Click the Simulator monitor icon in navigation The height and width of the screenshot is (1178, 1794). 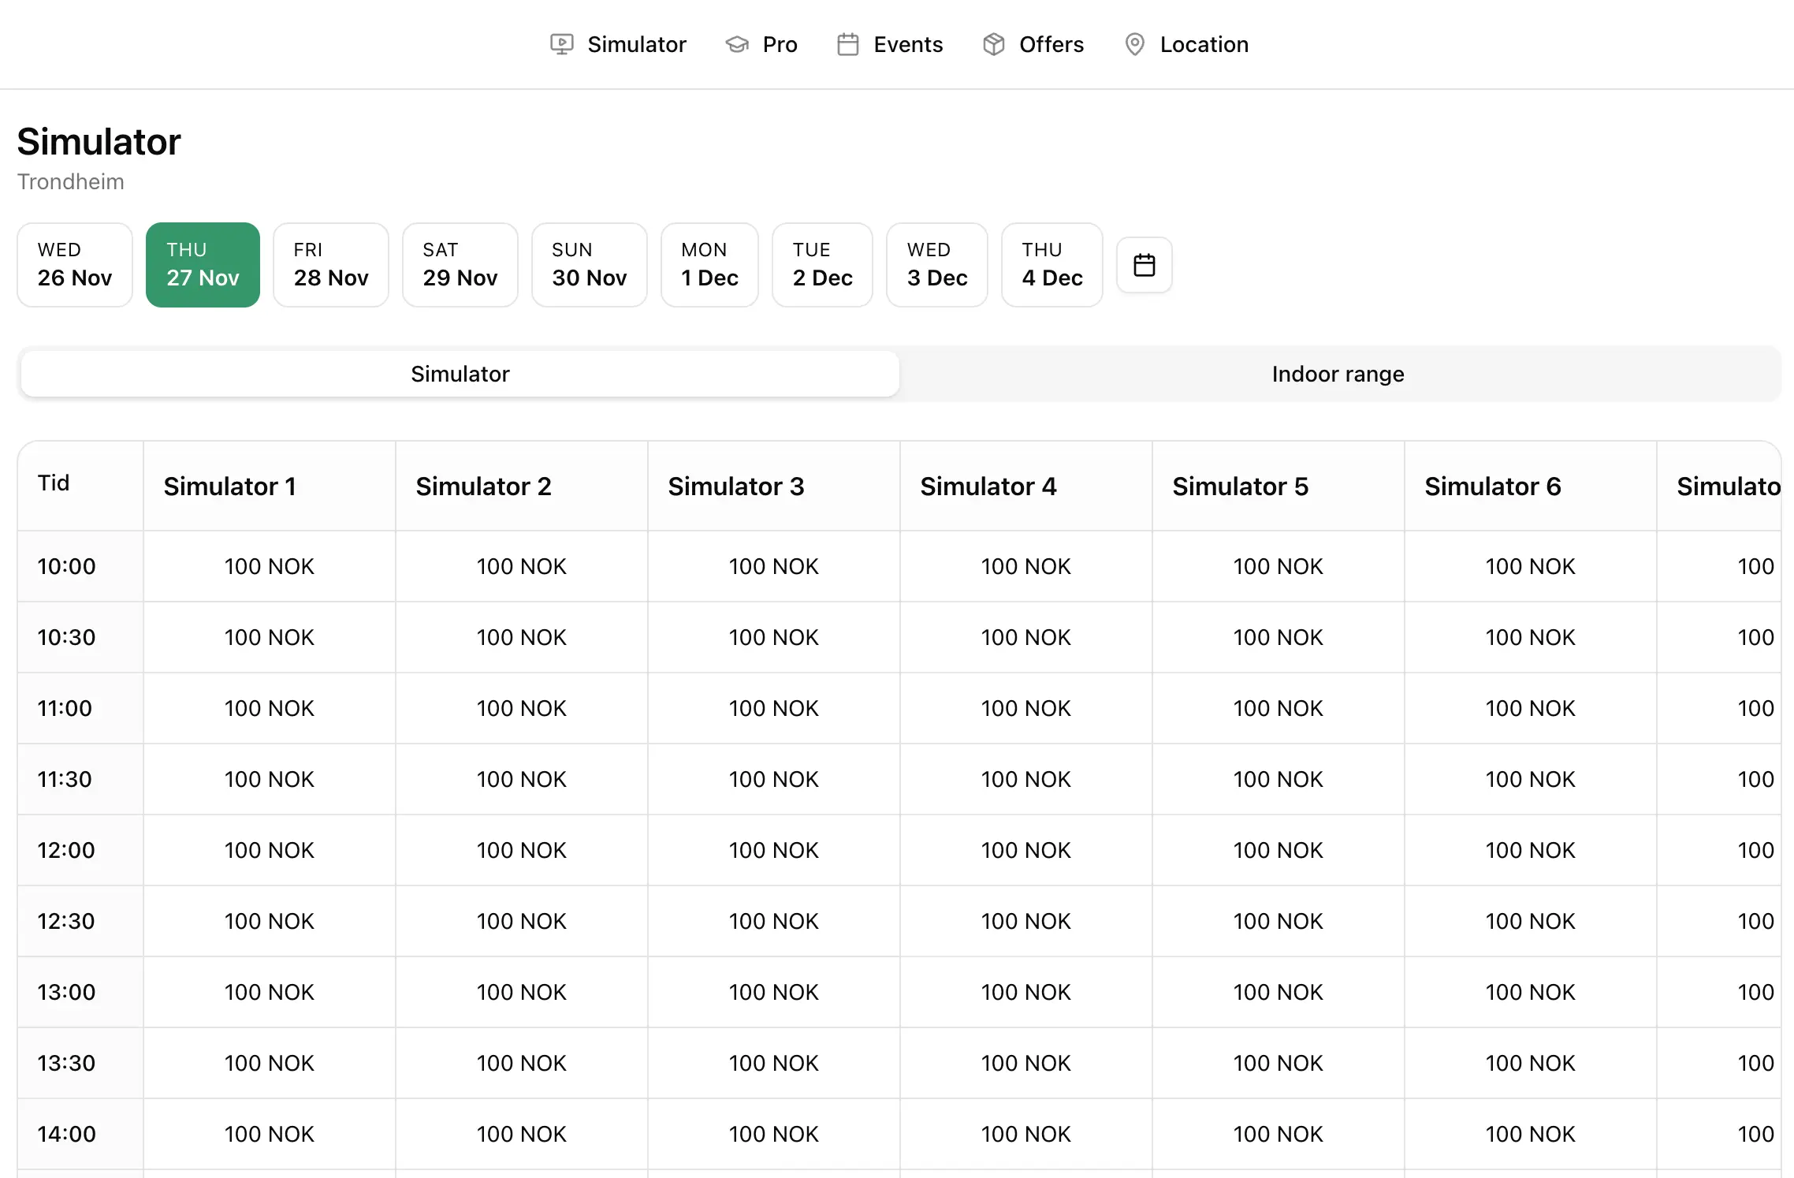(x=561, y=44)
